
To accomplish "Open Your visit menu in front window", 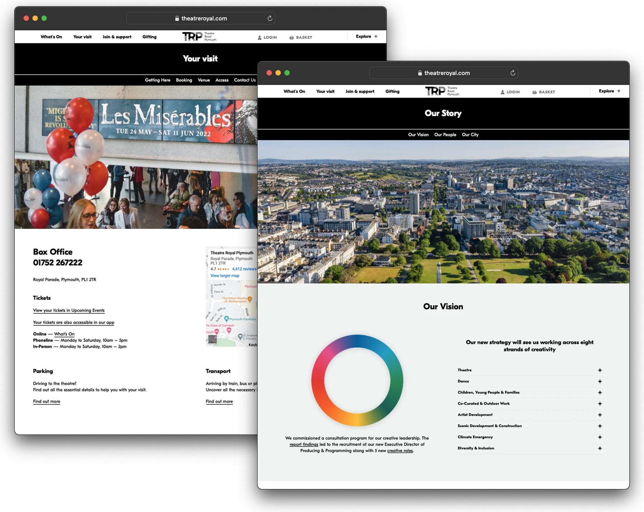I will (325, 91).
